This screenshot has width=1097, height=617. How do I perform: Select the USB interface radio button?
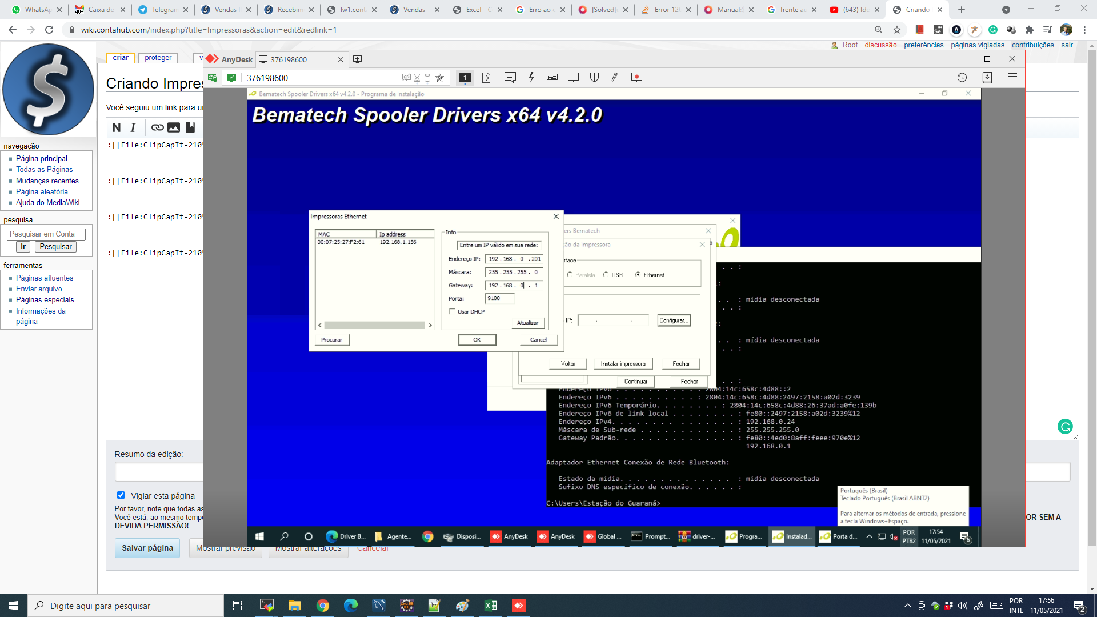tap(606, 275)
